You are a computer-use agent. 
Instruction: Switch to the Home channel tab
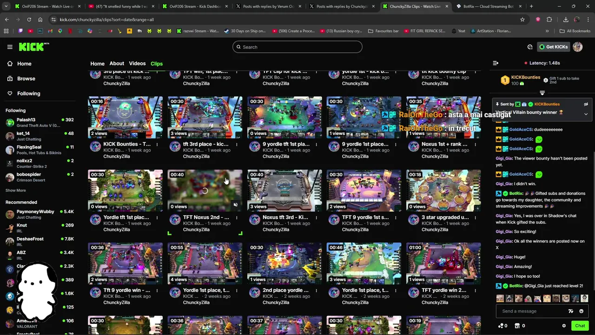tap(97, 64)
